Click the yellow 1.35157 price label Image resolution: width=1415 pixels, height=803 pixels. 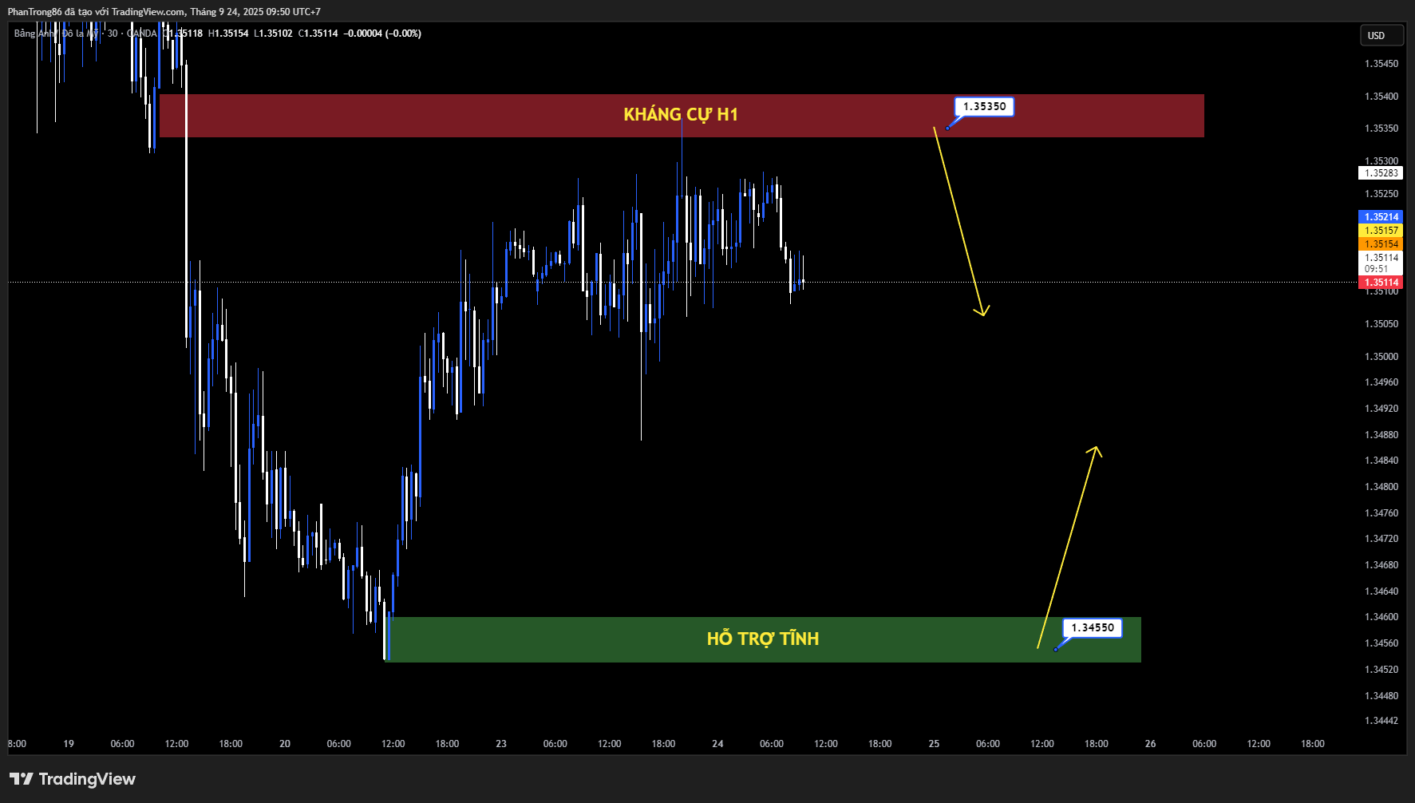pos(1381,231)
